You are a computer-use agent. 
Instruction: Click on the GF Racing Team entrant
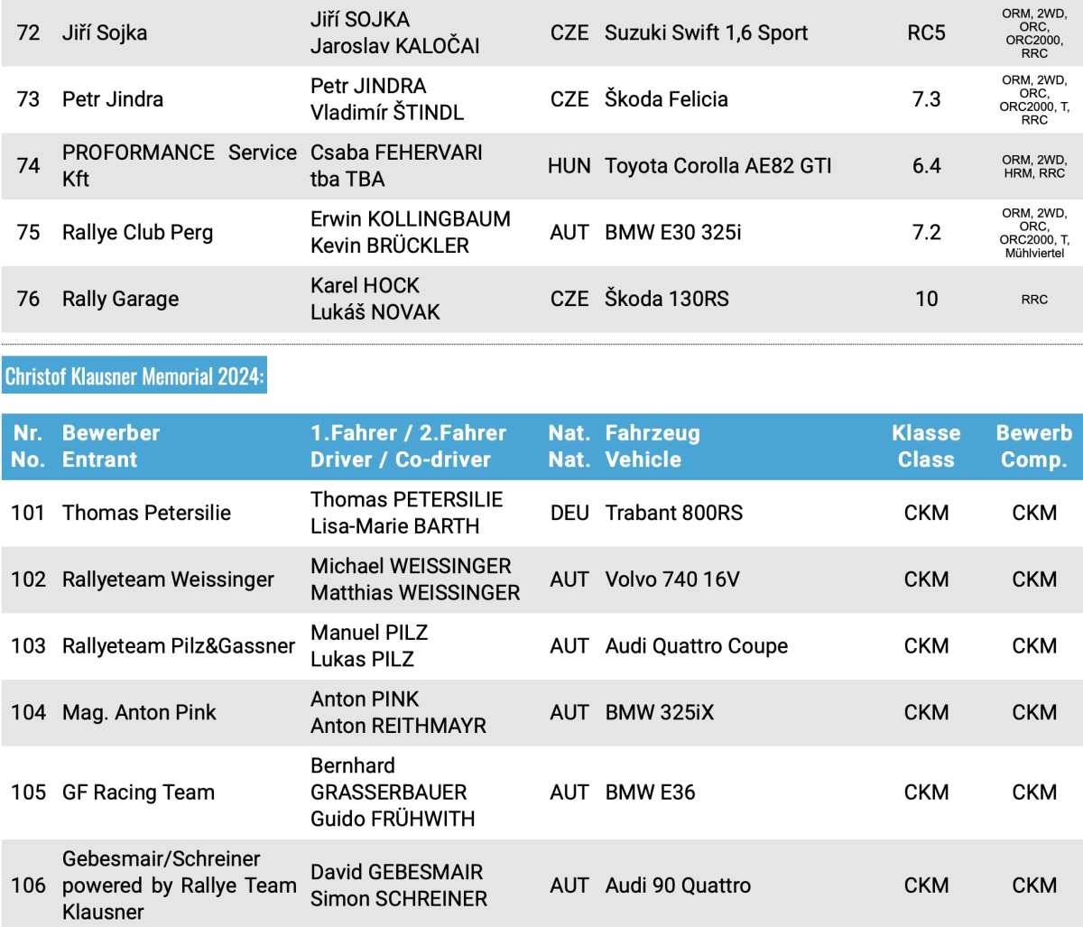(138, 793)
